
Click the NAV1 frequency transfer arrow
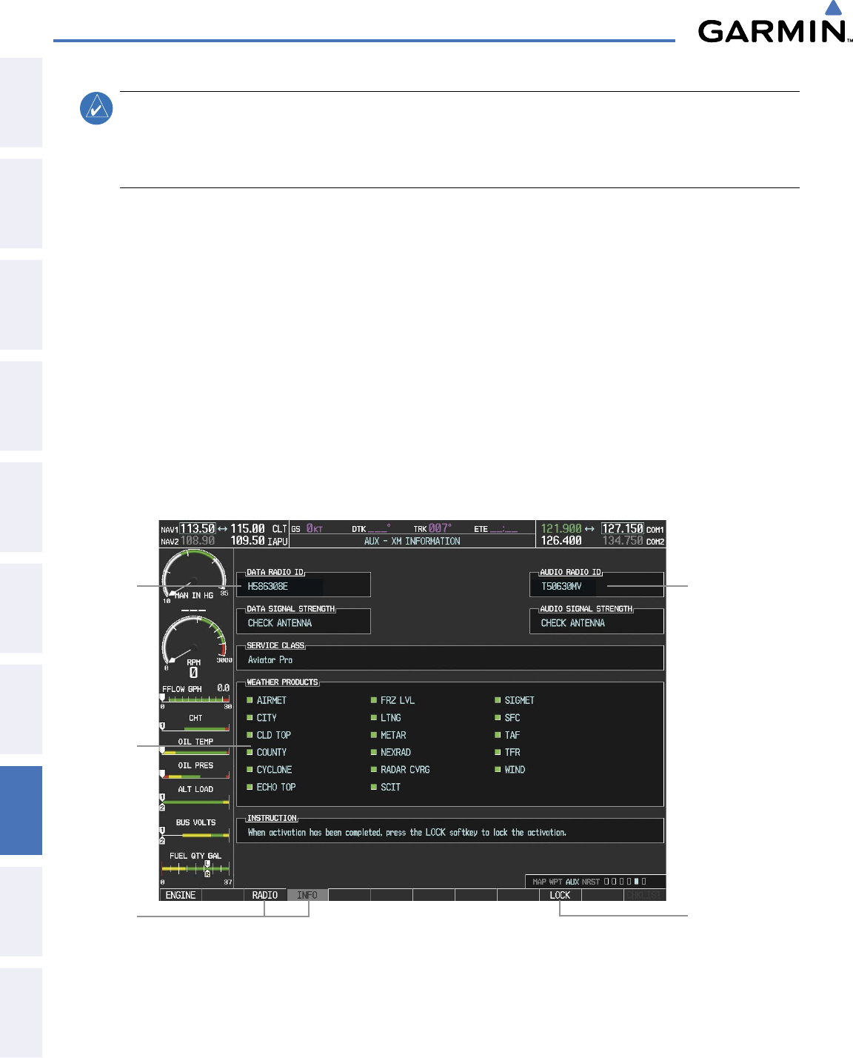[x=222, y=529]
